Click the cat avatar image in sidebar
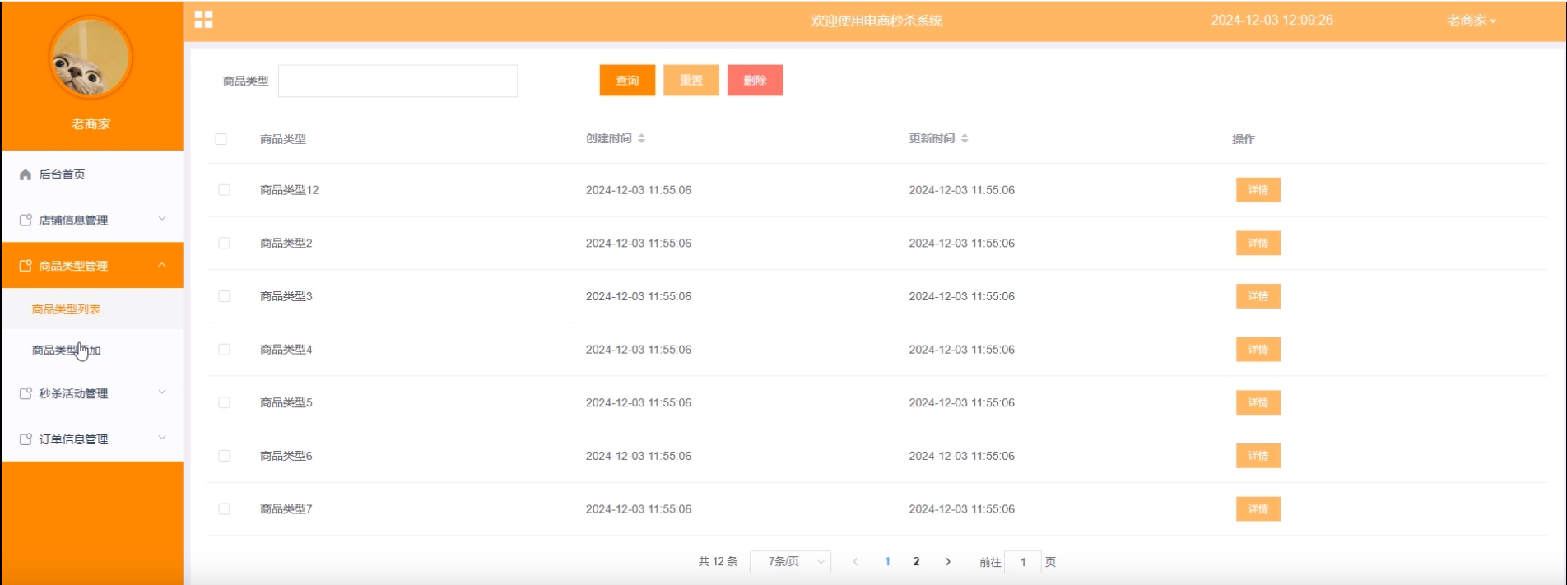This screenshot has width=1567, height=585. coord(91,58)
